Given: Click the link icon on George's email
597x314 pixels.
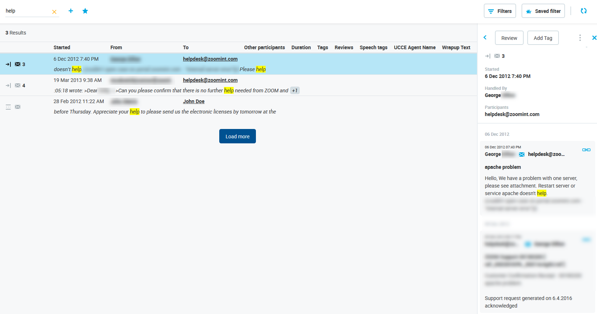Looking at the screenshot, I should (x=586, y=150).
